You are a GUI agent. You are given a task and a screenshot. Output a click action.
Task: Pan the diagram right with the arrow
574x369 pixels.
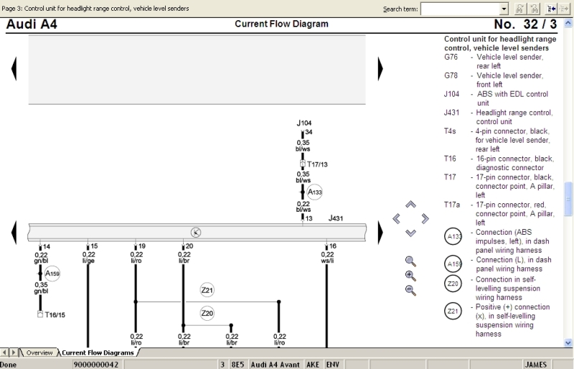(424, 218)
